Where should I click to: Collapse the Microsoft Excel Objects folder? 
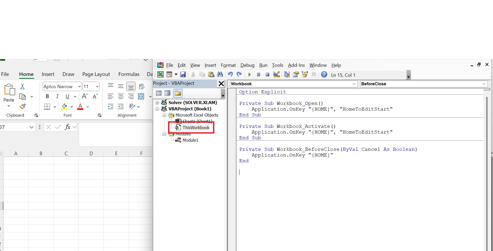(164, 115)
